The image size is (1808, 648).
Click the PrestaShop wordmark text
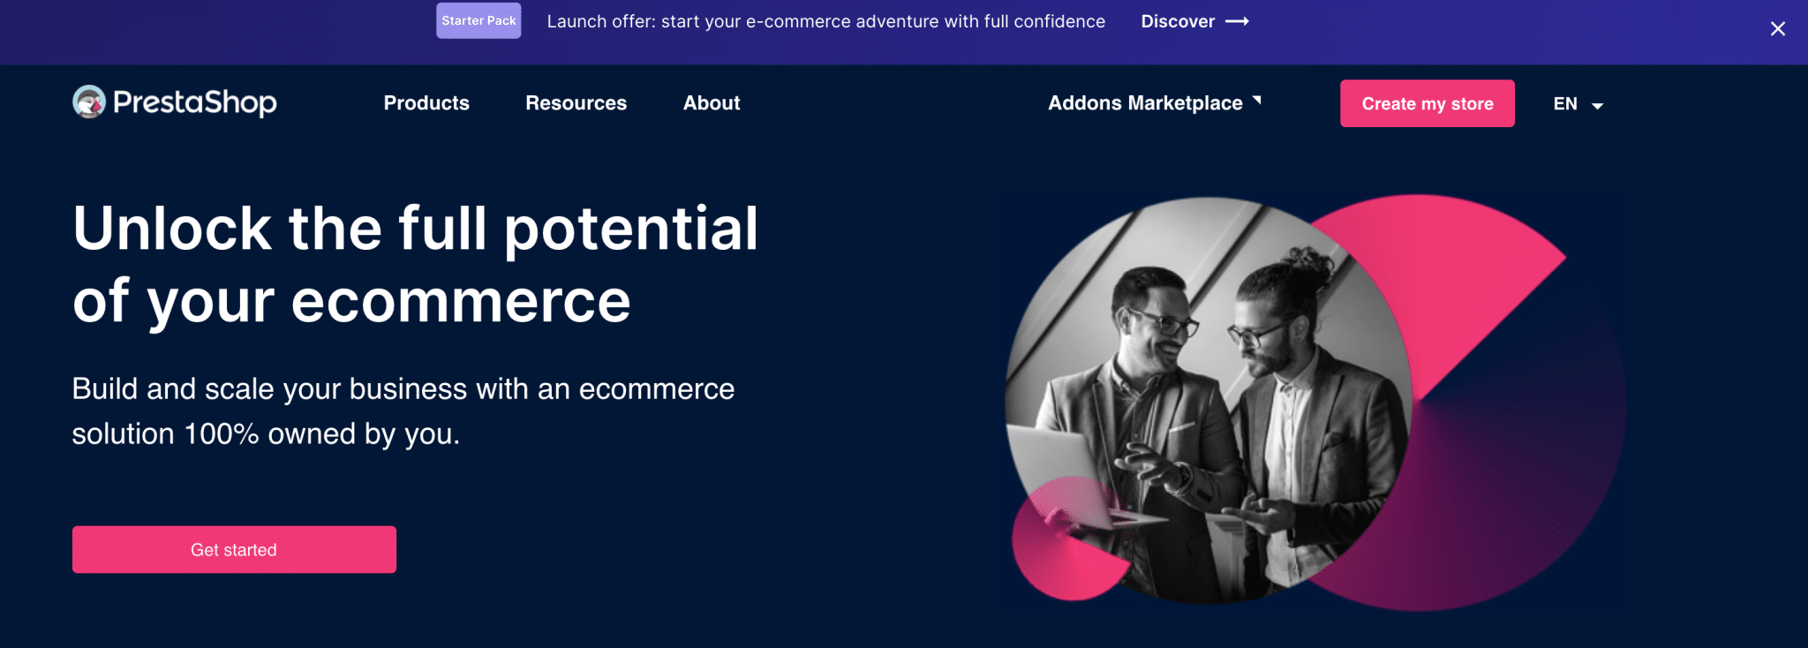pyautogui.click(x=195, y=102)
